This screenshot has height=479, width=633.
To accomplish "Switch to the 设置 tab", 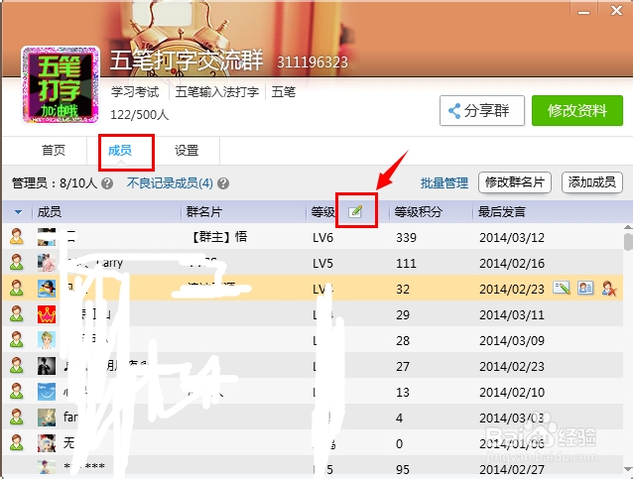I will (x=187, y=150).
